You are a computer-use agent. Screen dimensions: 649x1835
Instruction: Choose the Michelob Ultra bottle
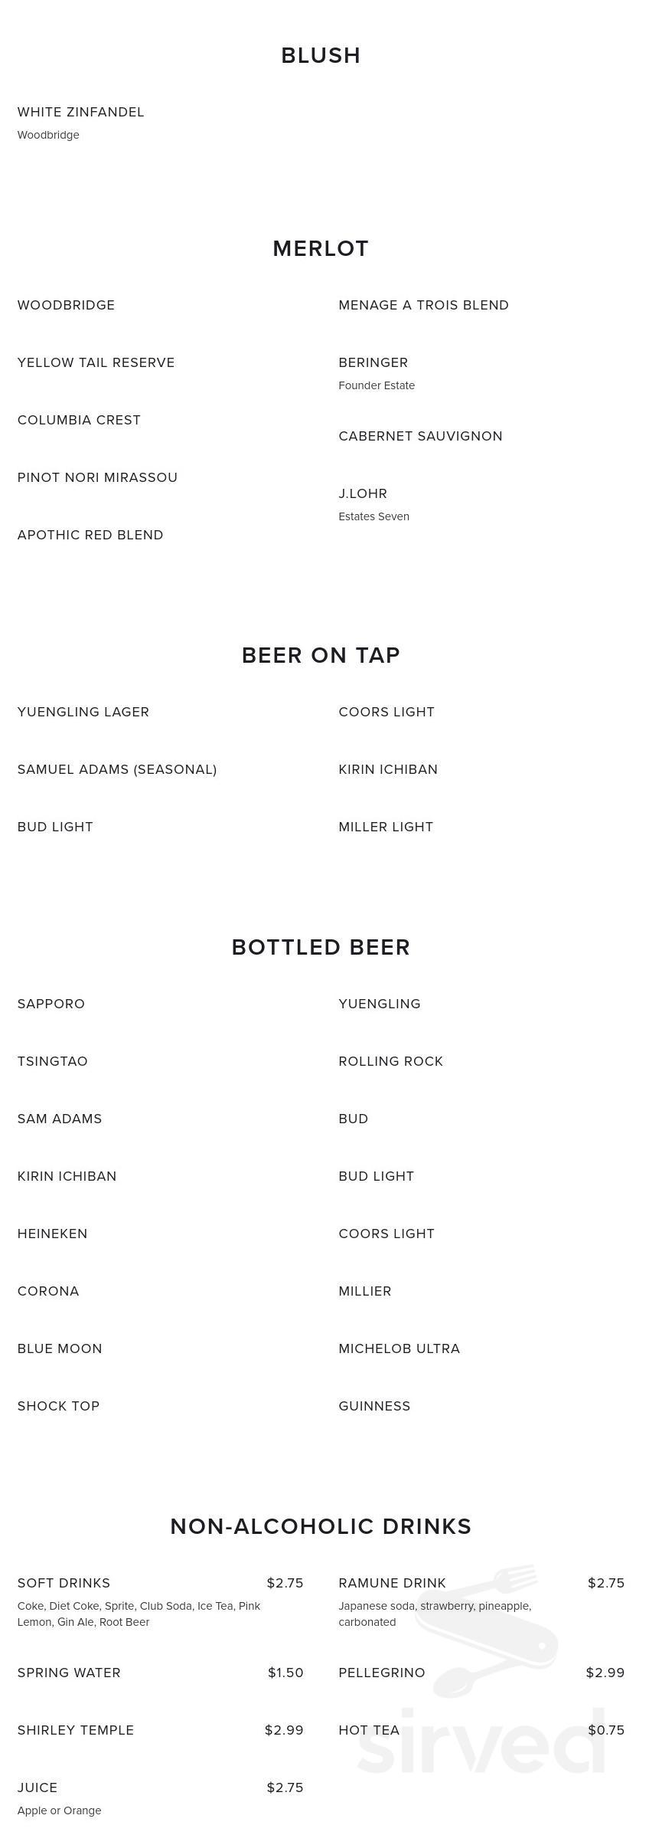coord(399,1348)
